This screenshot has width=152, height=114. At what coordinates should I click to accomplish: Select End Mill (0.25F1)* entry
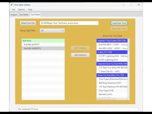(43, 45)
